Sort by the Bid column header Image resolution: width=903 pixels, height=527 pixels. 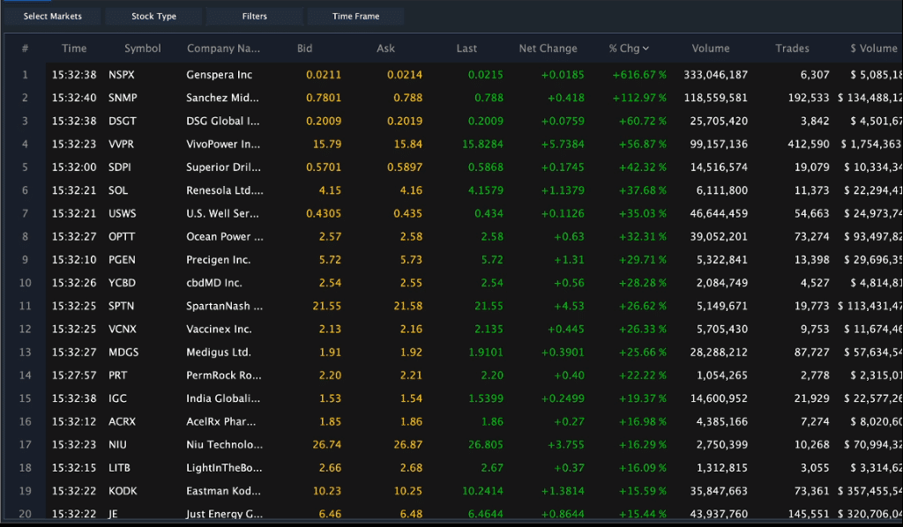pos(304,48)
